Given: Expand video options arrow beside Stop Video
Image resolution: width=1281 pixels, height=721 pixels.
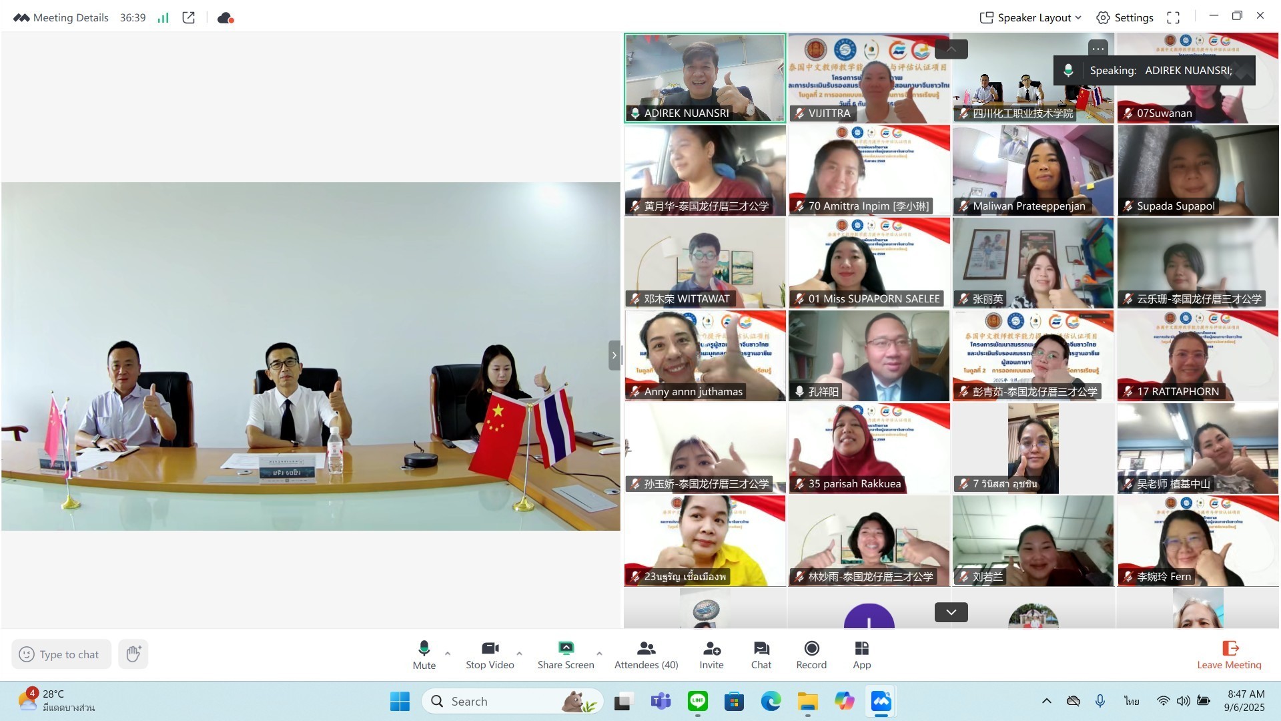Looking at the screenshot, I should pos(519,654).
